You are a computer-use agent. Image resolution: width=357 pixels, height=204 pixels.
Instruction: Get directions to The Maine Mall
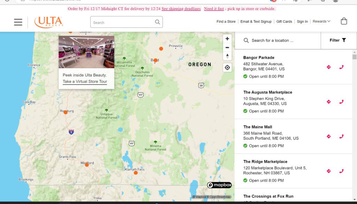click(328, 136)
